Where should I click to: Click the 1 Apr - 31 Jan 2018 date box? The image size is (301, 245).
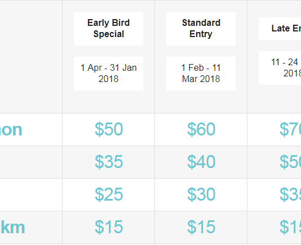[x=108, y=74]
